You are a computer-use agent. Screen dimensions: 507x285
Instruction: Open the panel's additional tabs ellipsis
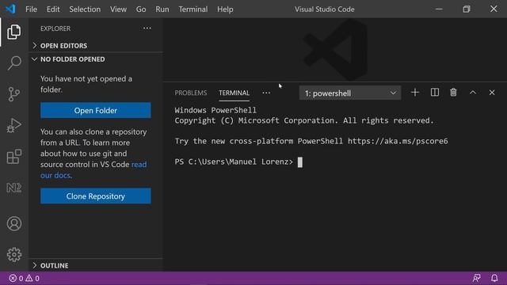click(x=266, y=93)
